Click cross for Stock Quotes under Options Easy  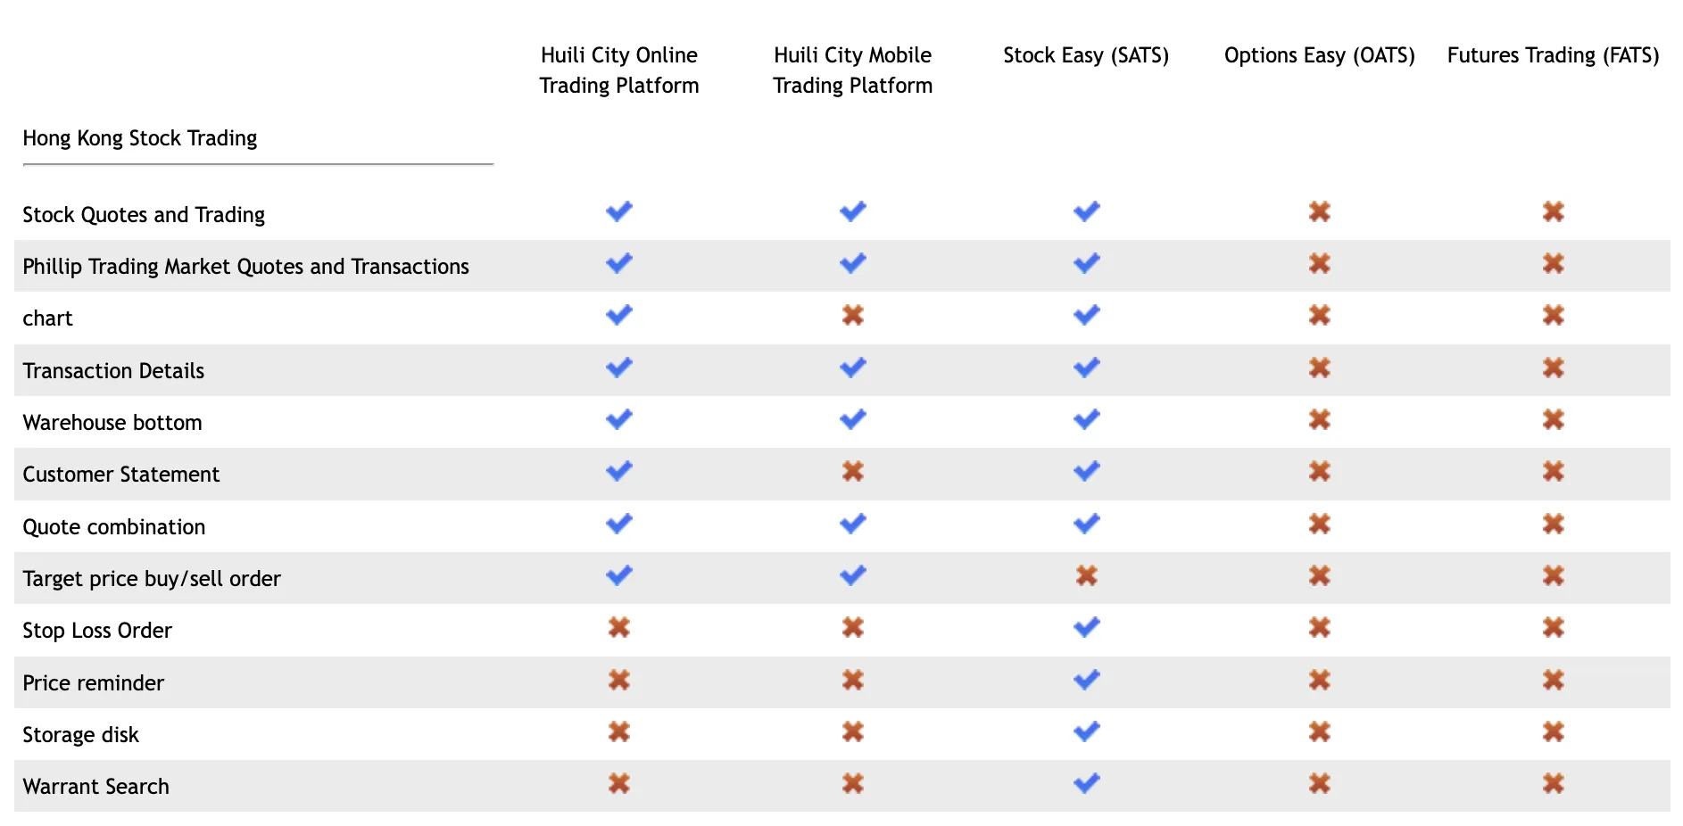(1319, 211)
